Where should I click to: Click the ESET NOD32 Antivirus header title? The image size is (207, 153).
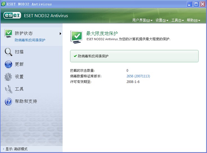(x=46, y=16)
